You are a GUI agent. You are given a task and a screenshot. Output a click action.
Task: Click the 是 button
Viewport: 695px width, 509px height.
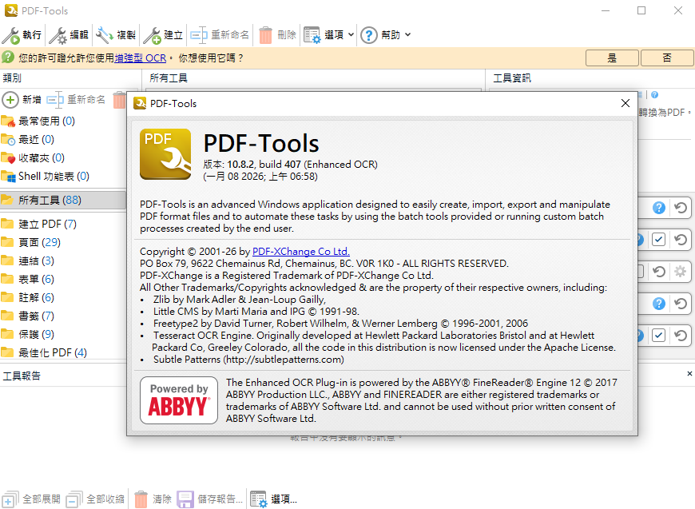612,58
